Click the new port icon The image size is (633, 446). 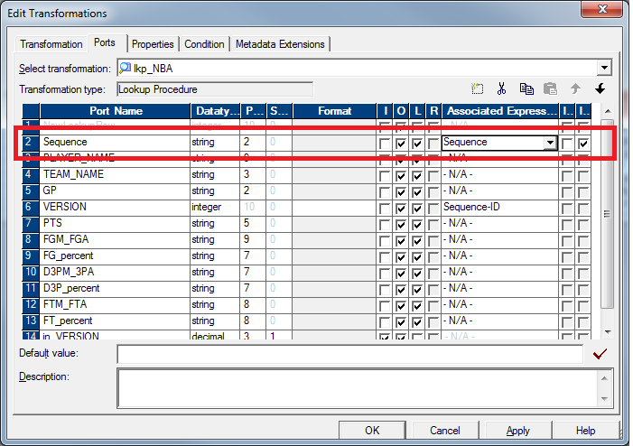[477, 88]
